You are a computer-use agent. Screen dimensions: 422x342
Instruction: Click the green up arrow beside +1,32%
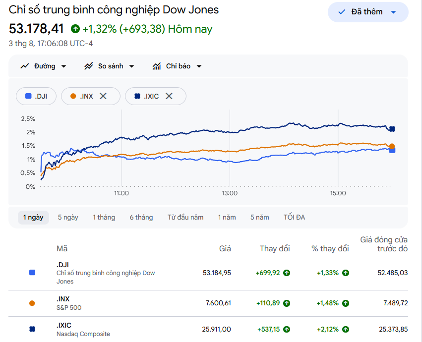[75, 29]
